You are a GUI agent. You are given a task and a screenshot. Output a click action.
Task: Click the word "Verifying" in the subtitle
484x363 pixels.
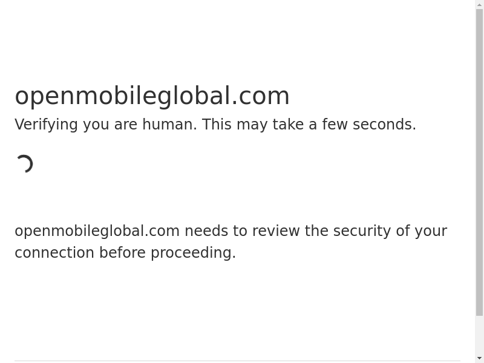point(46,125)
